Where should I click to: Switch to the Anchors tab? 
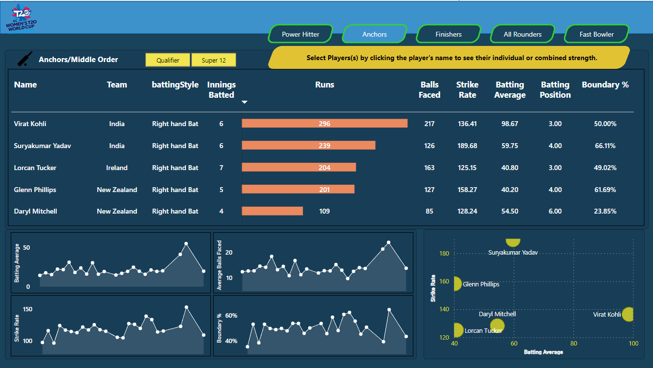pyautogui.click(x=375, y=34)
